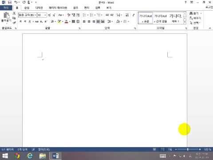Center the paragraph text
Screen dimensions: 213x160
tap(89, 21)
